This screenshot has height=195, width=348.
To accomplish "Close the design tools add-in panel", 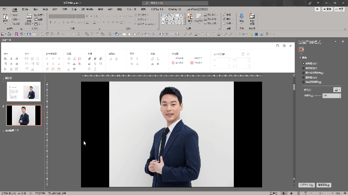I will [290, 45].
